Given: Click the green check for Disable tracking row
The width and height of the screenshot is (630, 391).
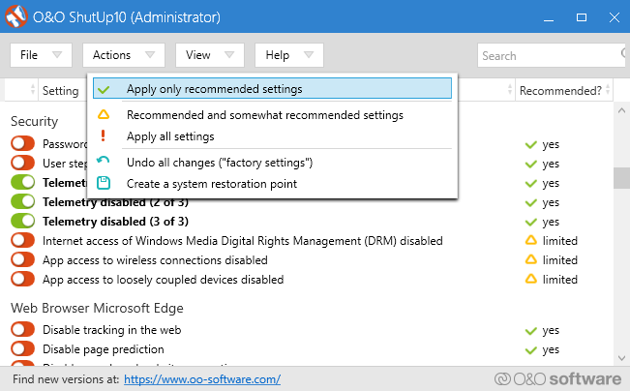Looking at the screenshot, I should [531, 331].
